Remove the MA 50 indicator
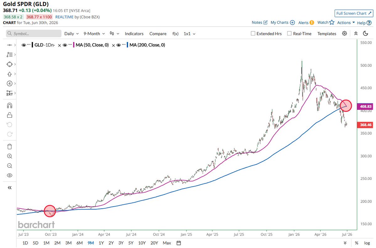 click(60, 45)
